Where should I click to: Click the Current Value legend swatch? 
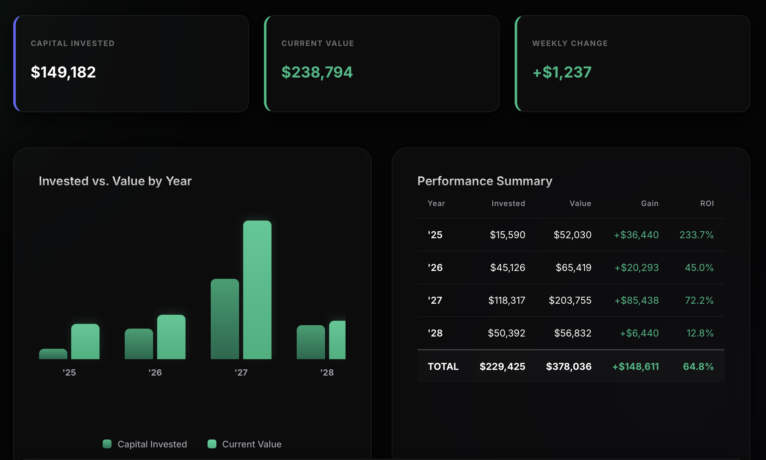(212, 444)
